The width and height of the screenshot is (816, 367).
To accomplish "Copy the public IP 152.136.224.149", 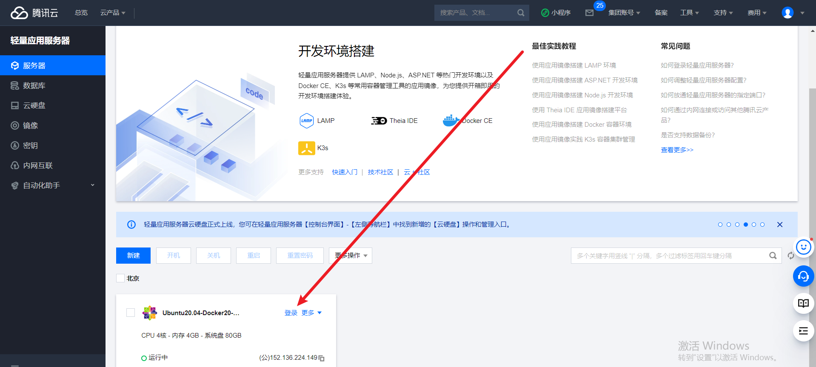I will pyautogui.click(x=322, y=358).
